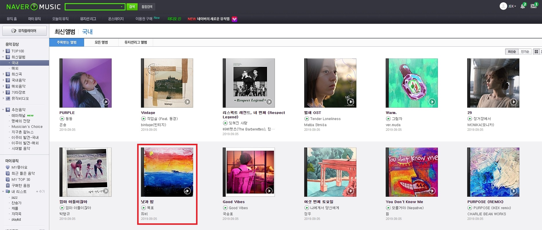Open the 해외 latest albums item
Image resolution: width=542 pixels, height=230 pixels.
click(x=15, y=69)
